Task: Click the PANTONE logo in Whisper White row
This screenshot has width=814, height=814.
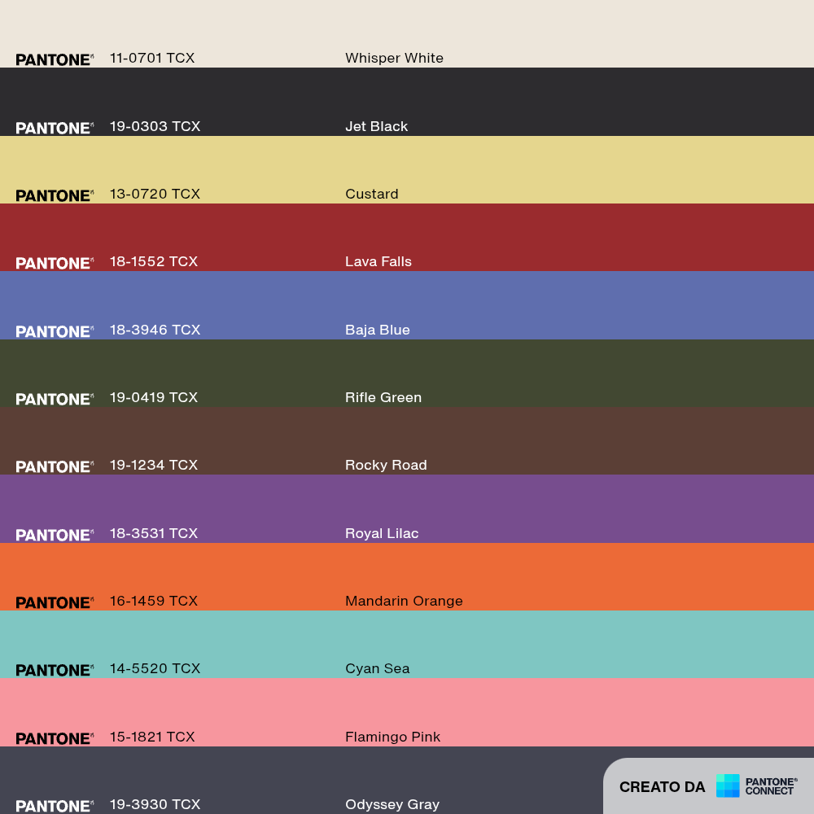Action: coord(55,59)
